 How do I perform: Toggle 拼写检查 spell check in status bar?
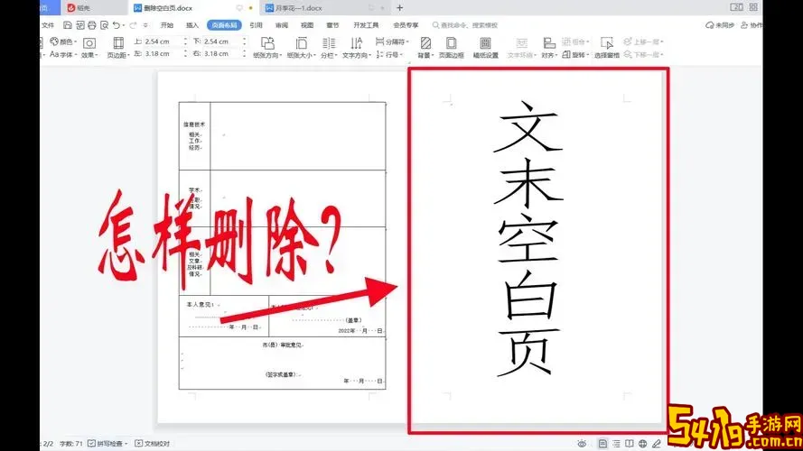(107, 443)
